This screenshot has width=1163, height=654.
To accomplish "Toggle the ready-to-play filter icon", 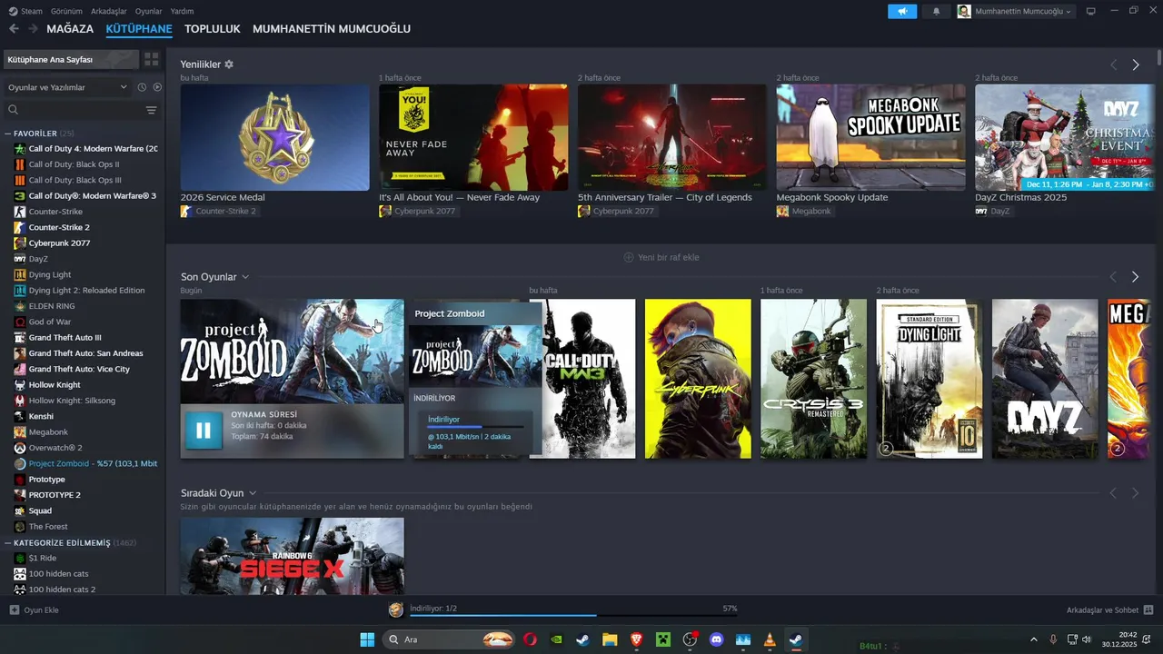I will point(157,87).
